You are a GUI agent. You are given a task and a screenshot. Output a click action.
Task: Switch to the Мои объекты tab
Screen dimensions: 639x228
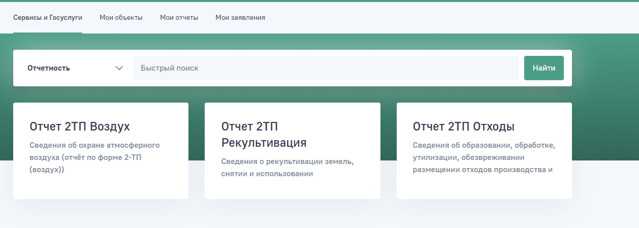[x=121, y=18]
